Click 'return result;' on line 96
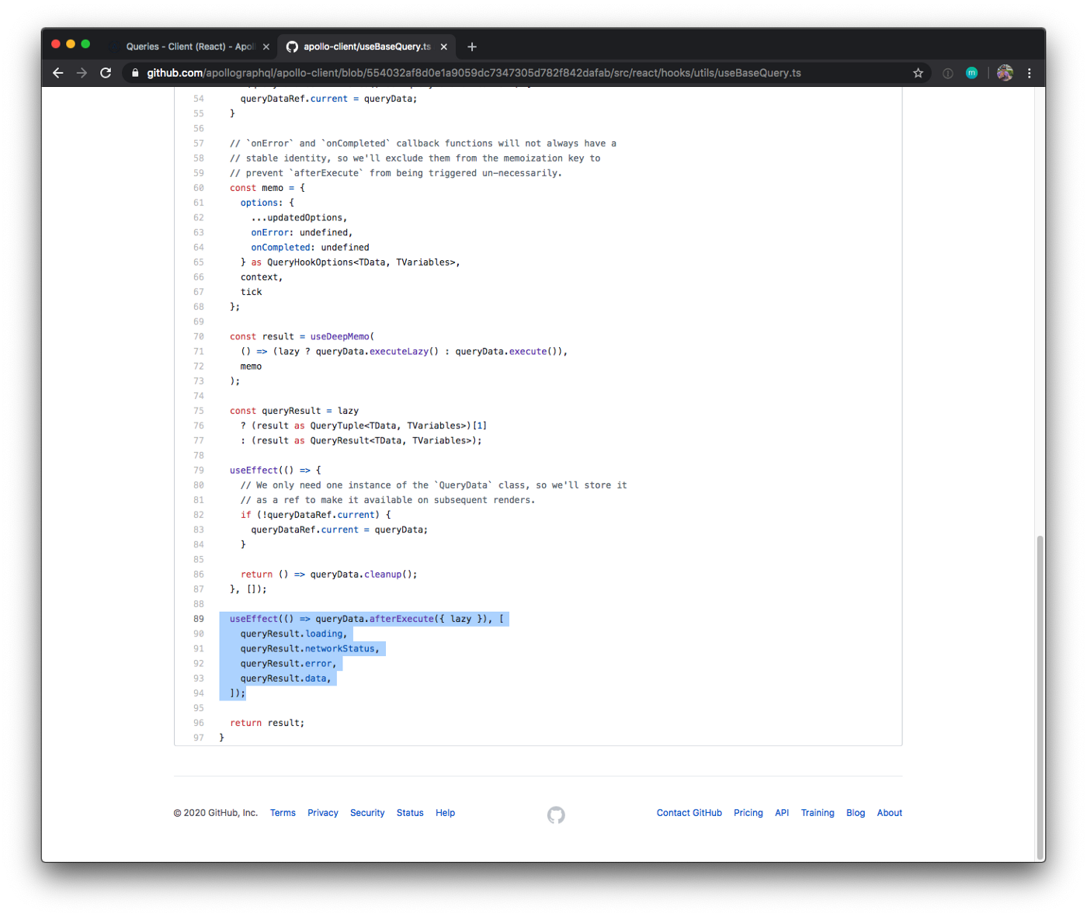This screenshot has width=1087, height=917. 267,723
